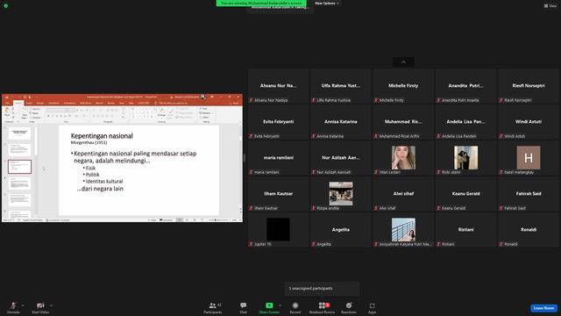Select slide 2 thumbnail in slide panel

19,150
